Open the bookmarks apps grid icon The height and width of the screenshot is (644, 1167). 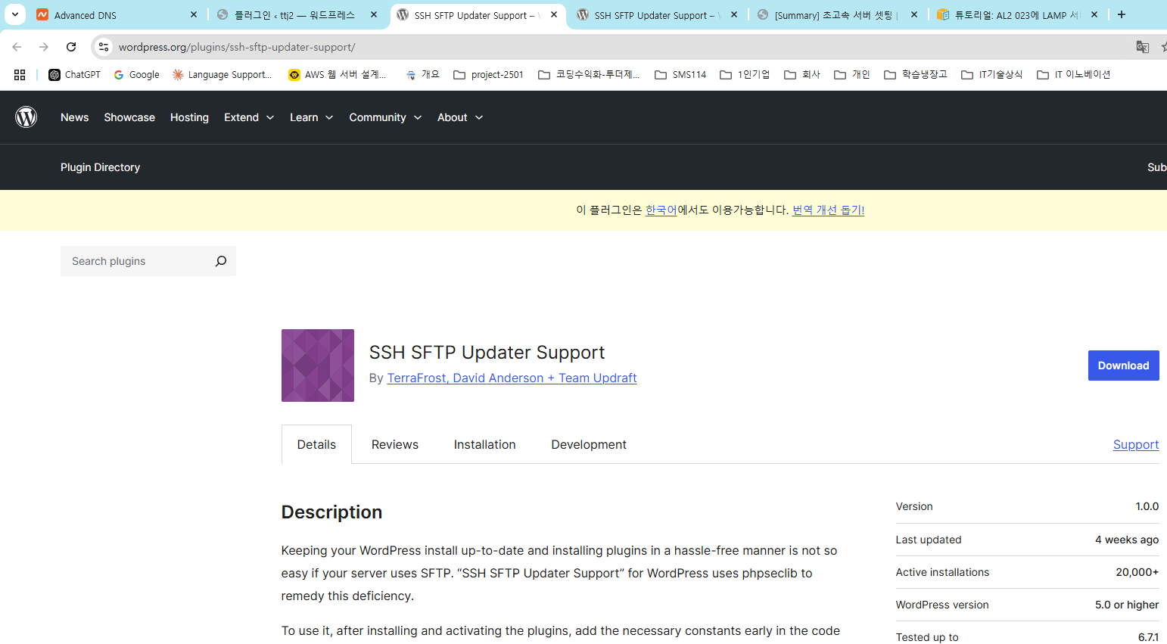pos(20,75)
